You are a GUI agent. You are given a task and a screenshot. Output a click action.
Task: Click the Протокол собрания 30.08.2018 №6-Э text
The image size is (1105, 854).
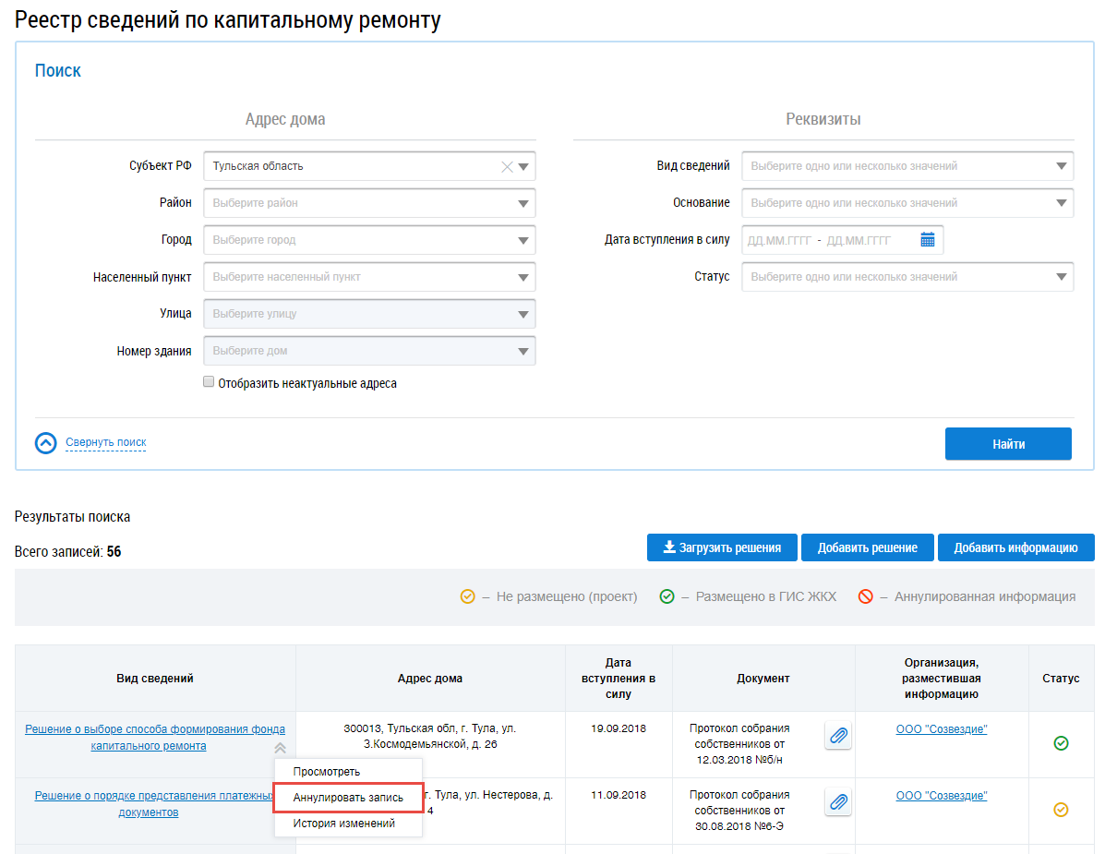739,811
